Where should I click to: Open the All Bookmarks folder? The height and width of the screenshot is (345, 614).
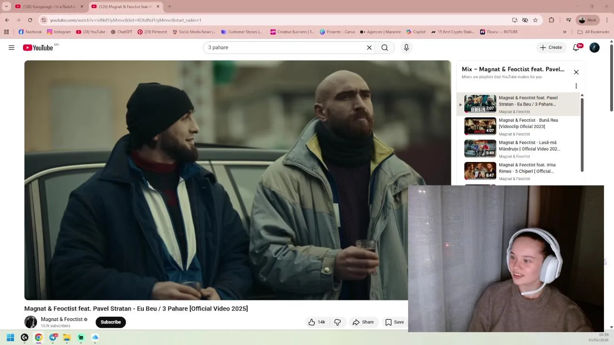[x=593, y=32]
